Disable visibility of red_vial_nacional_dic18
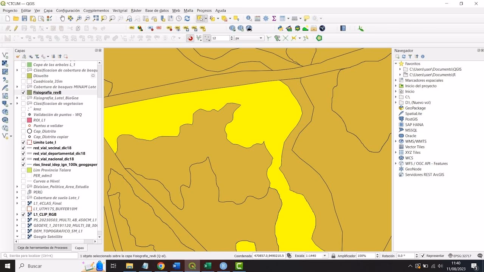This screenshot has width=484, height=272. (x=23, y=159)
